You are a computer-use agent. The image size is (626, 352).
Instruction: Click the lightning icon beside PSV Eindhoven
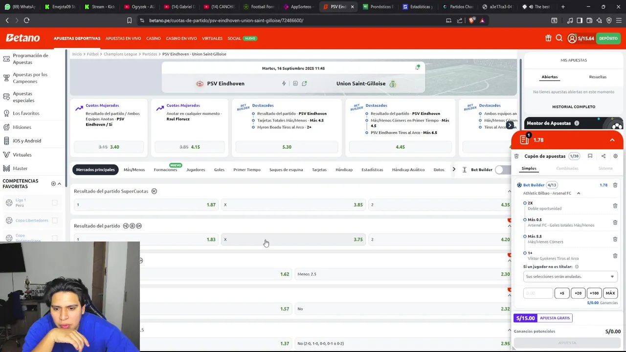click(x=284, y=84)
